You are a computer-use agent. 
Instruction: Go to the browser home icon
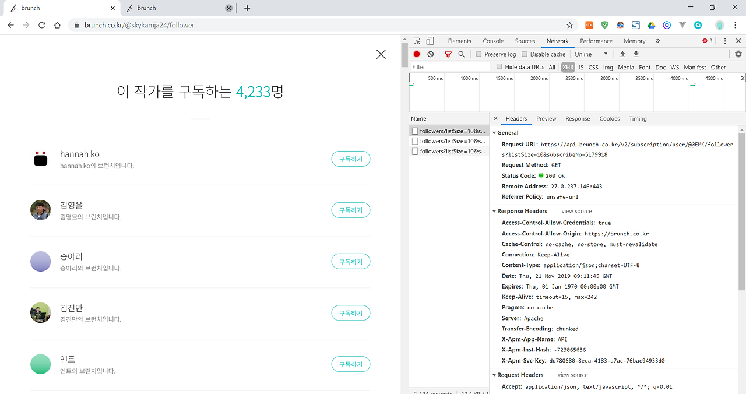[x=57, y=25]
